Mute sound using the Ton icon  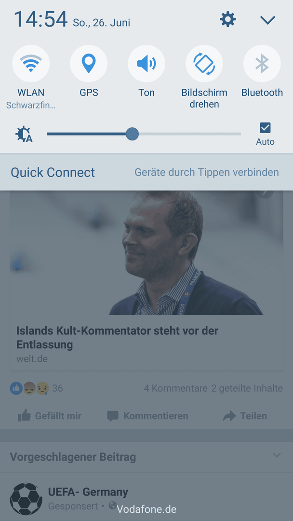tap(146, 64)
